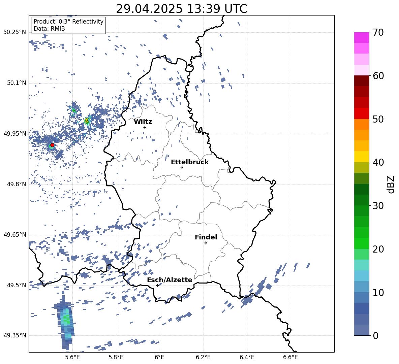This screenshot has height=364, width=399.
Task: Click the 49.95°N latitude label
Action: tap(15, 134)
